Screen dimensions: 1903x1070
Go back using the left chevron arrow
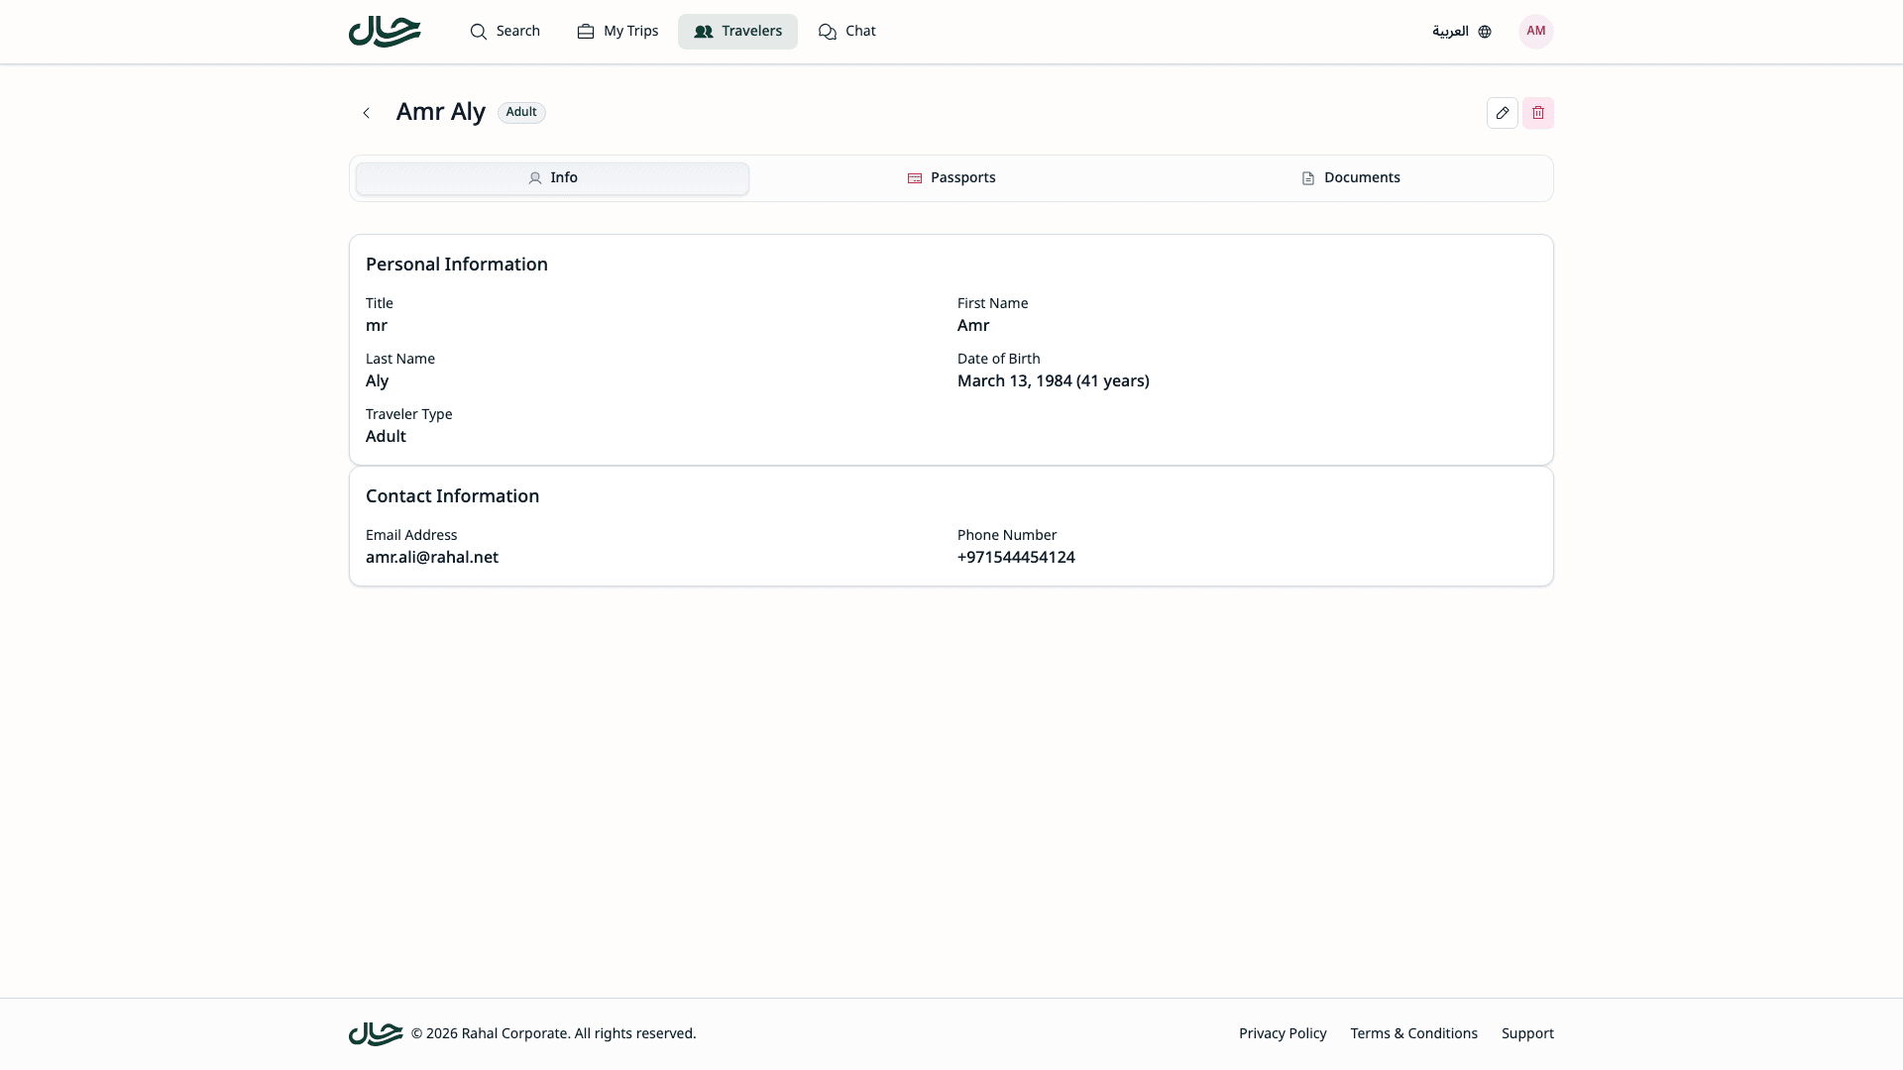tap(366, 112)
